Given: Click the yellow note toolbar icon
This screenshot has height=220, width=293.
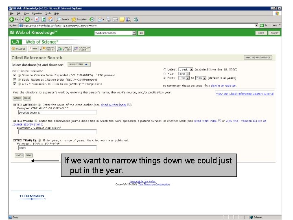Looking at the screenshot, I should click(122, 20).
